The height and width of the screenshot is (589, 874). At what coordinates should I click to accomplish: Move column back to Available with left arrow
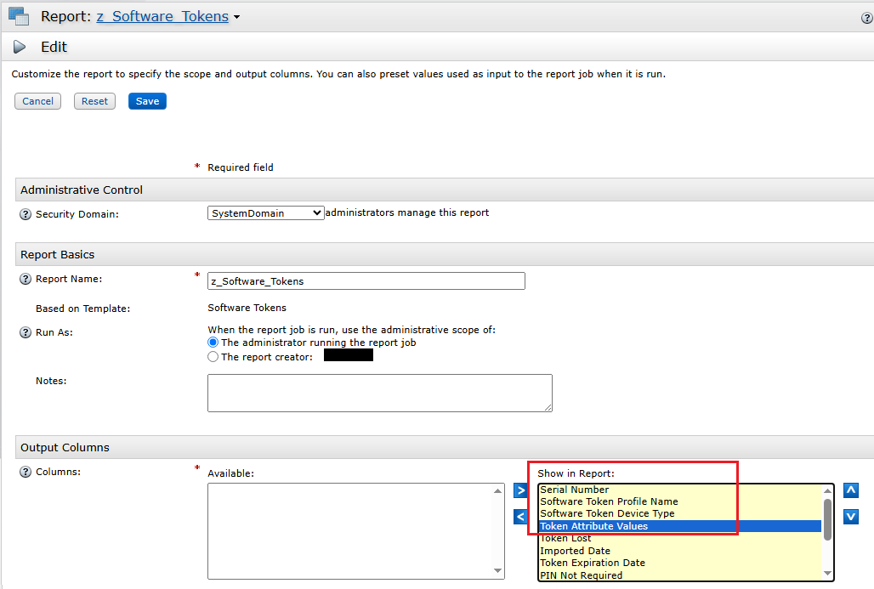(x=520, y=517)
